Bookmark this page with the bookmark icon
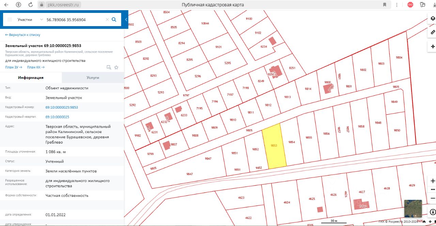 click(x=385, y=5)
